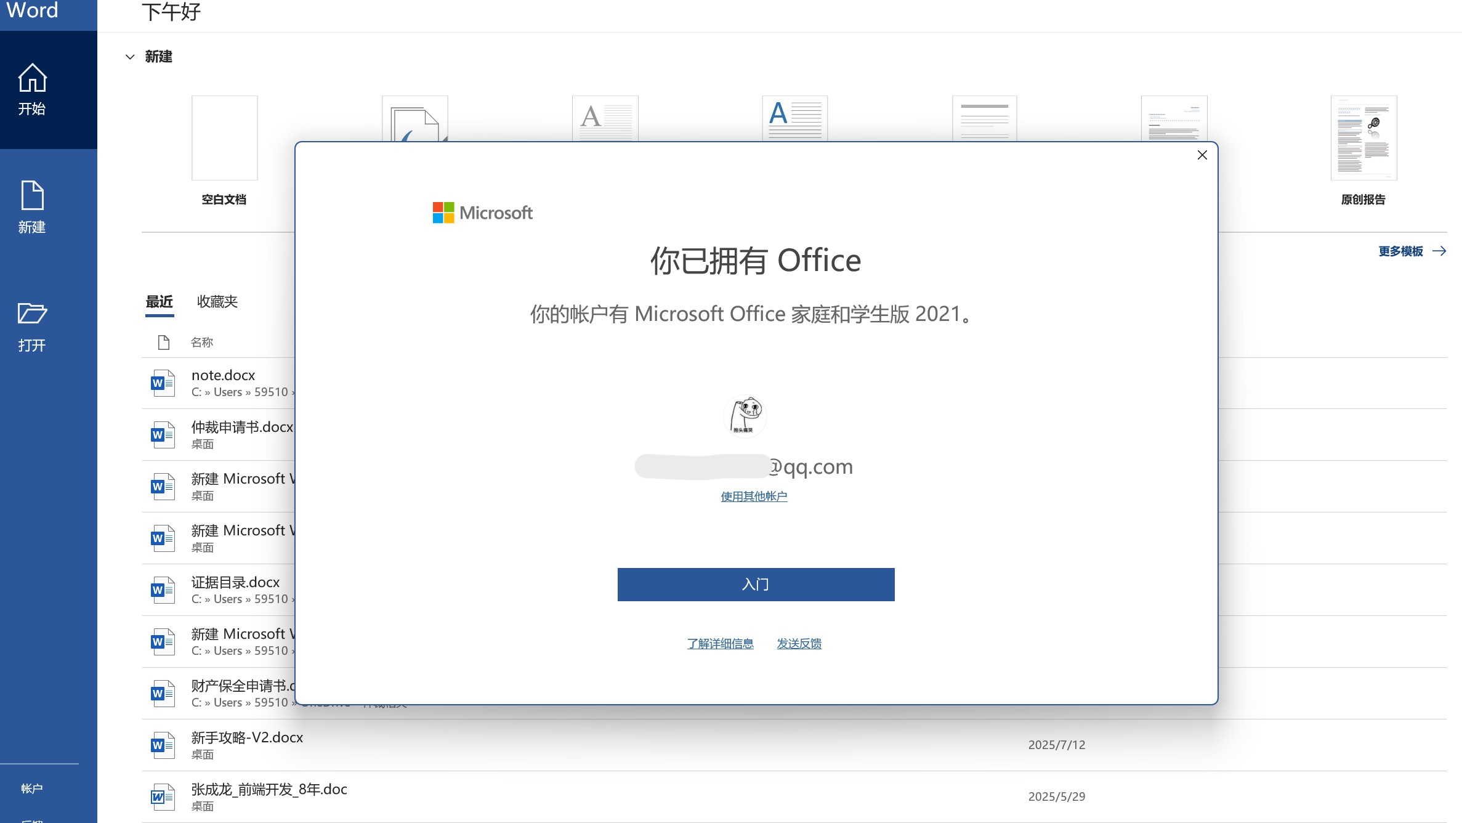This screenshot has width=1462, height=823.
Task: Click the Word icon for note.docx
Action: pos(163,383)
